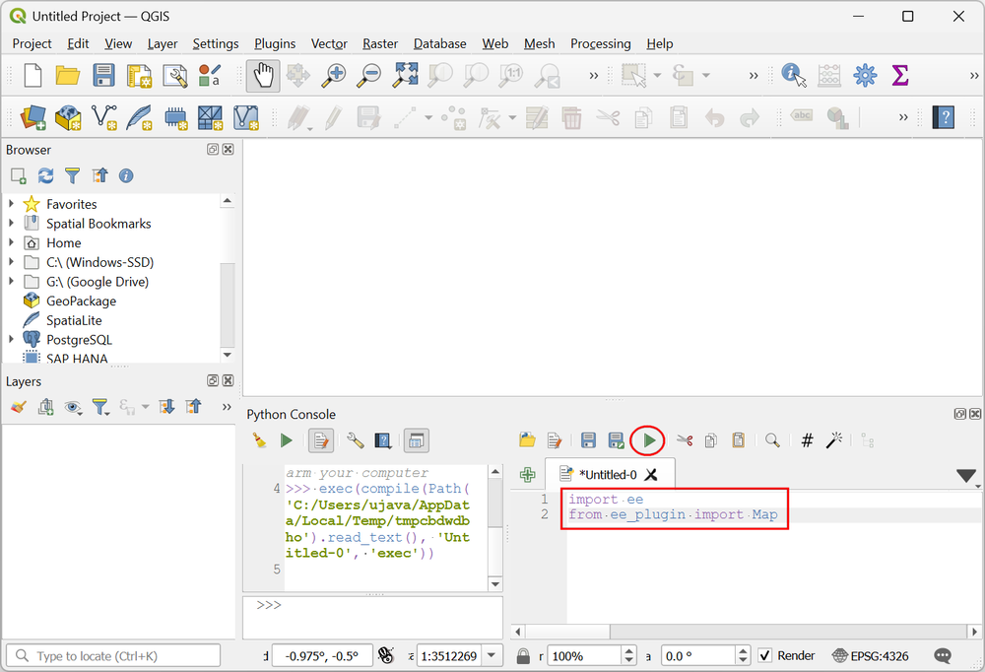Click the Zoom Full extent icon

(405, 76)
